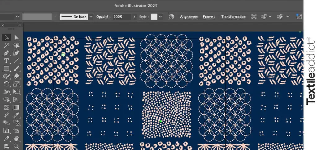Open the Opacité panel link
Image resolution: width=317 pixels, height=150 pixels.
pyautogui.click(x=103, y=17)
